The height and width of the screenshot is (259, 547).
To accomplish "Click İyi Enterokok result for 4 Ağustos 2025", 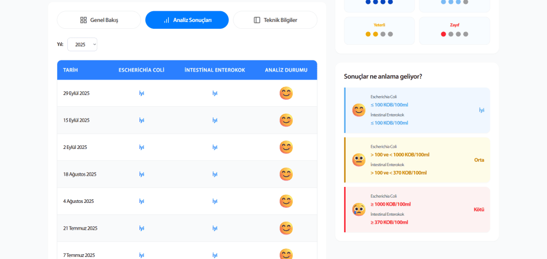I will (215, 201).
